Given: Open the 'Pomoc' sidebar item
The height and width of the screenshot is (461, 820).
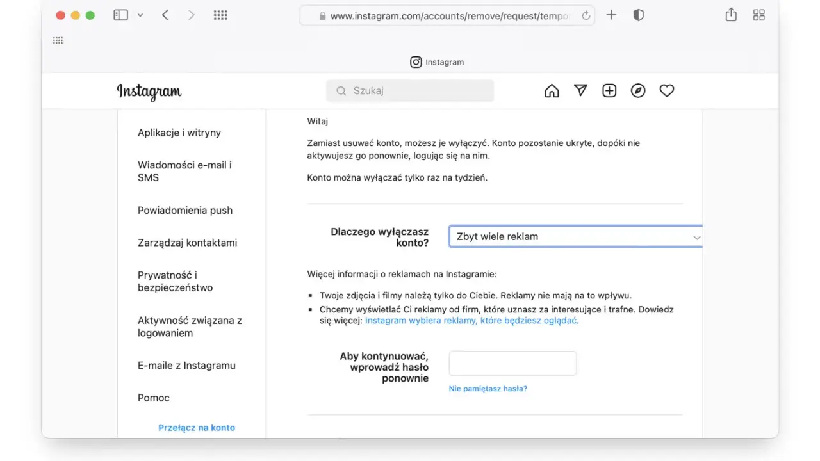Looking at the screenshot, I should pyautogui.click(x=154, y=398).
